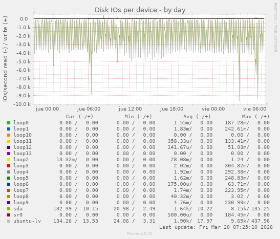280x239 pixels.
Task: Click the loop3 red legend swatch
Action: pos(9,166)
